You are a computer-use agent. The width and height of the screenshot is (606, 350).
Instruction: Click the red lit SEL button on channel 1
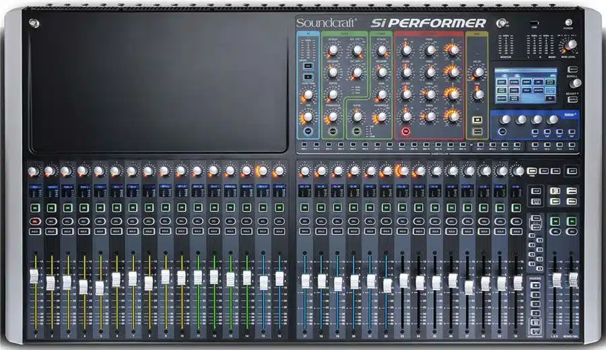click(35, 221)
